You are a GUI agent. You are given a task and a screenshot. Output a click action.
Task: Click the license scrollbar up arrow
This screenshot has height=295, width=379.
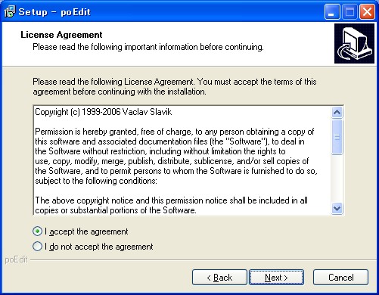[337, 112]
